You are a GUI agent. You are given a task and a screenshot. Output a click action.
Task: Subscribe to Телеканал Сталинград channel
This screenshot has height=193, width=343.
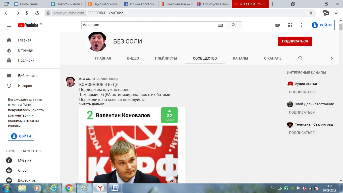(x=302, y=133)
